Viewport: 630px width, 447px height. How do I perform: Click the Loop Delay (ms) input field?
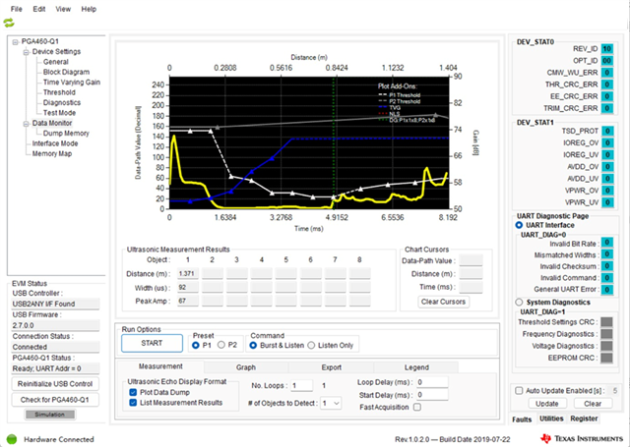[x=432, y=382]
